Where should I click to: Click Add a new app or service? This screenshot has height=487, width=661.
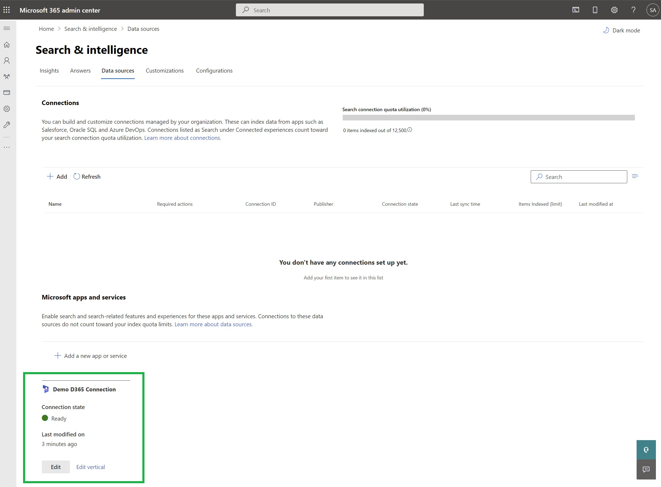click(x=91, y=356)
